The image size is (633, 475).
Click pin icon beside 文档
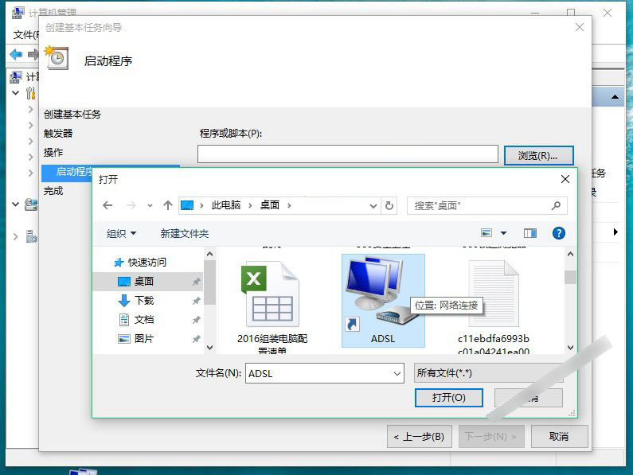[x=196, y=320]
